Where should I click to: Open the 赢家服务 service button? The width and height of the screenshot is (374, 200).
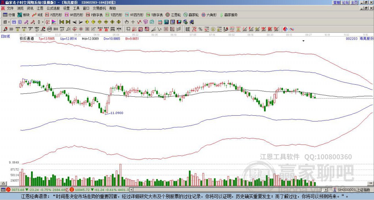[x=229, y=15]
